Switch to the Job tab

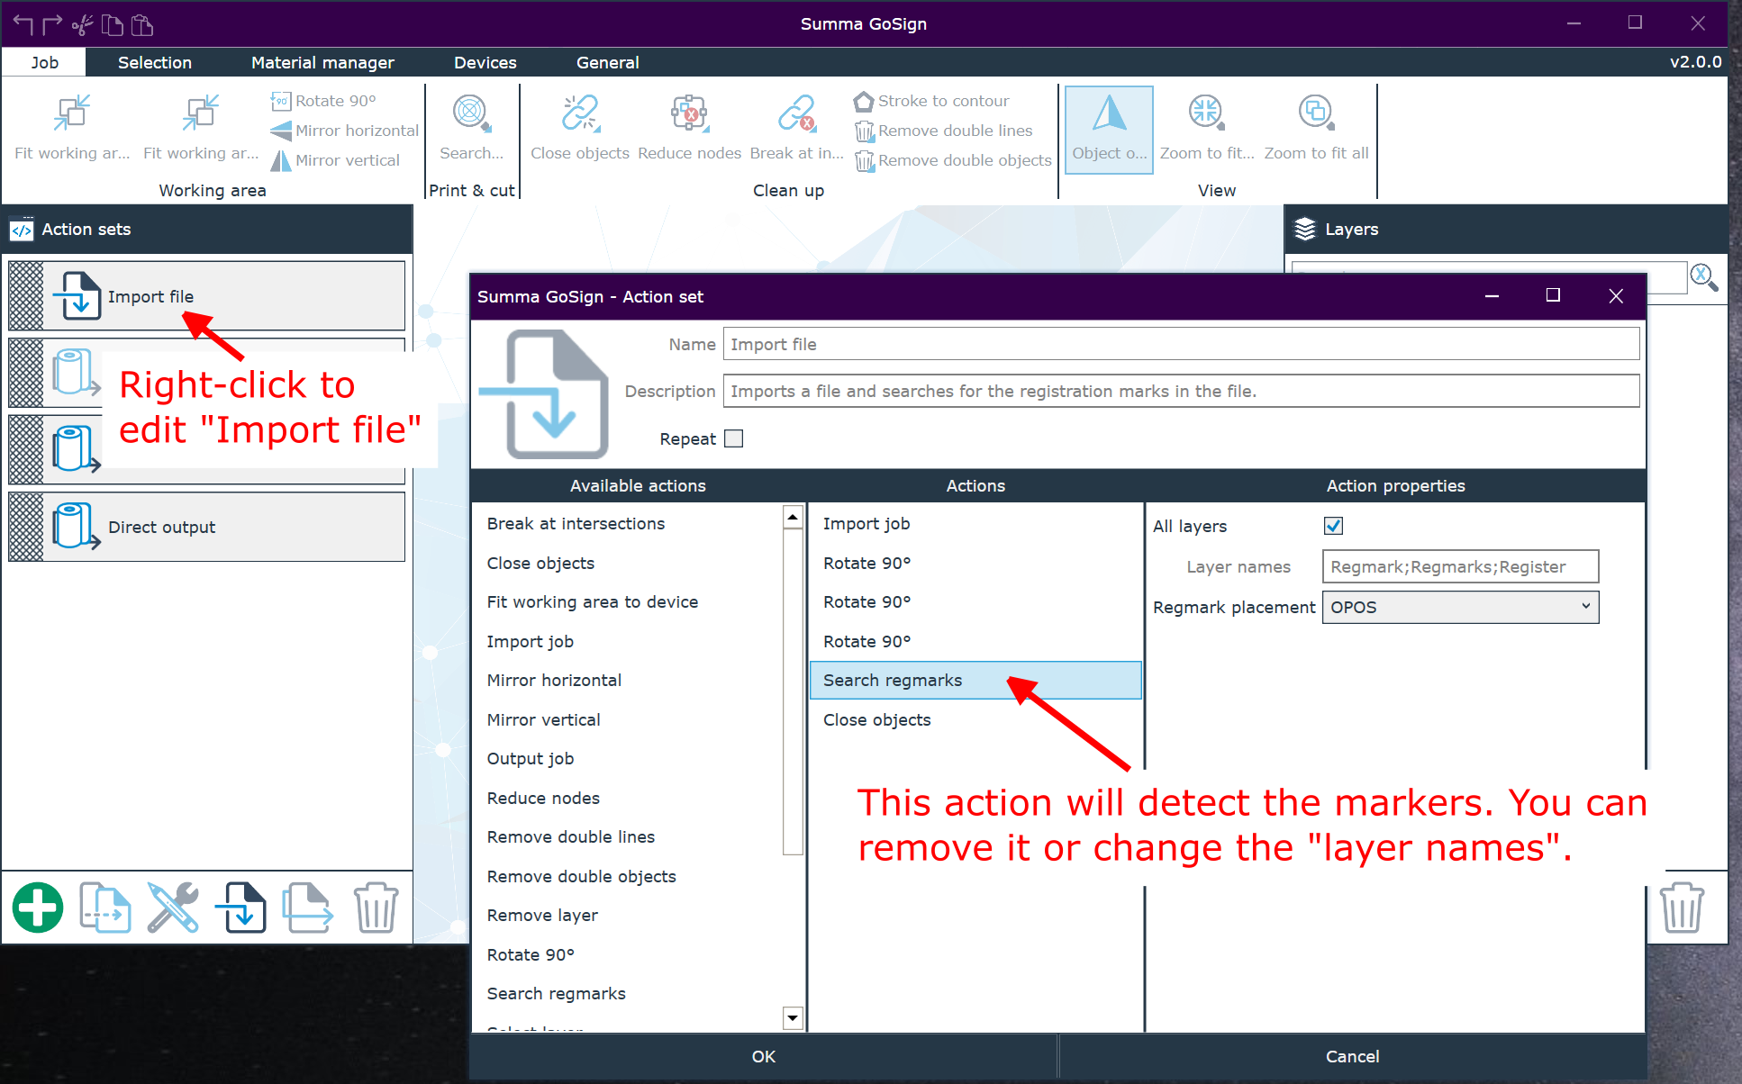pyautogui.click(x=44, y=62)
